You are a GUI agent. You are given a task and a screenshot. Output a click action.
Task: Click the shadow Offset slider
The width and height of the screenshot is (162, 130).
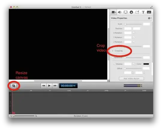(x=133, y=68)
